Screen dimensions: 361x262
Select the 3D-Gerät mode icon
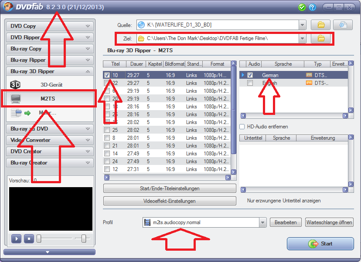coord(15,84)
